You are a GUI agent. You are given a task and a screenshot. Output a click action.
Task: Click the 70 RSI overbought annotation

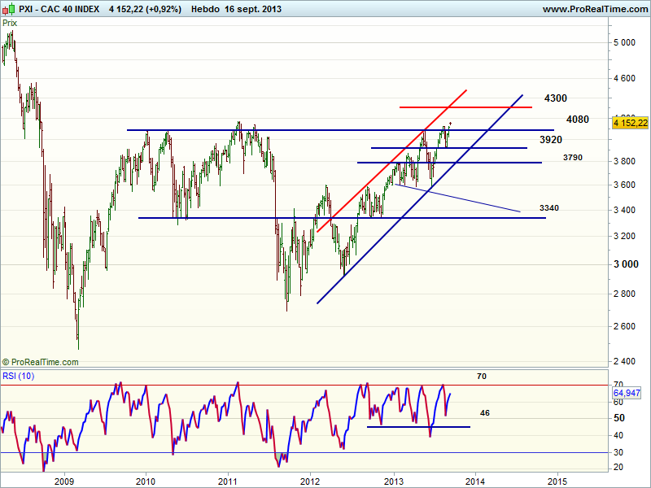point(480,376)
